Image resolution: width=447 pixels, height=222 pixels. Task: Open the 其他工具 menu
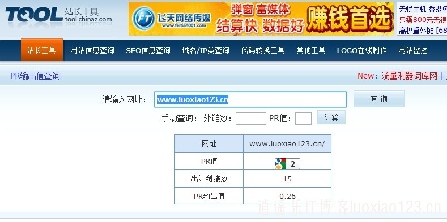click(310, 51)
